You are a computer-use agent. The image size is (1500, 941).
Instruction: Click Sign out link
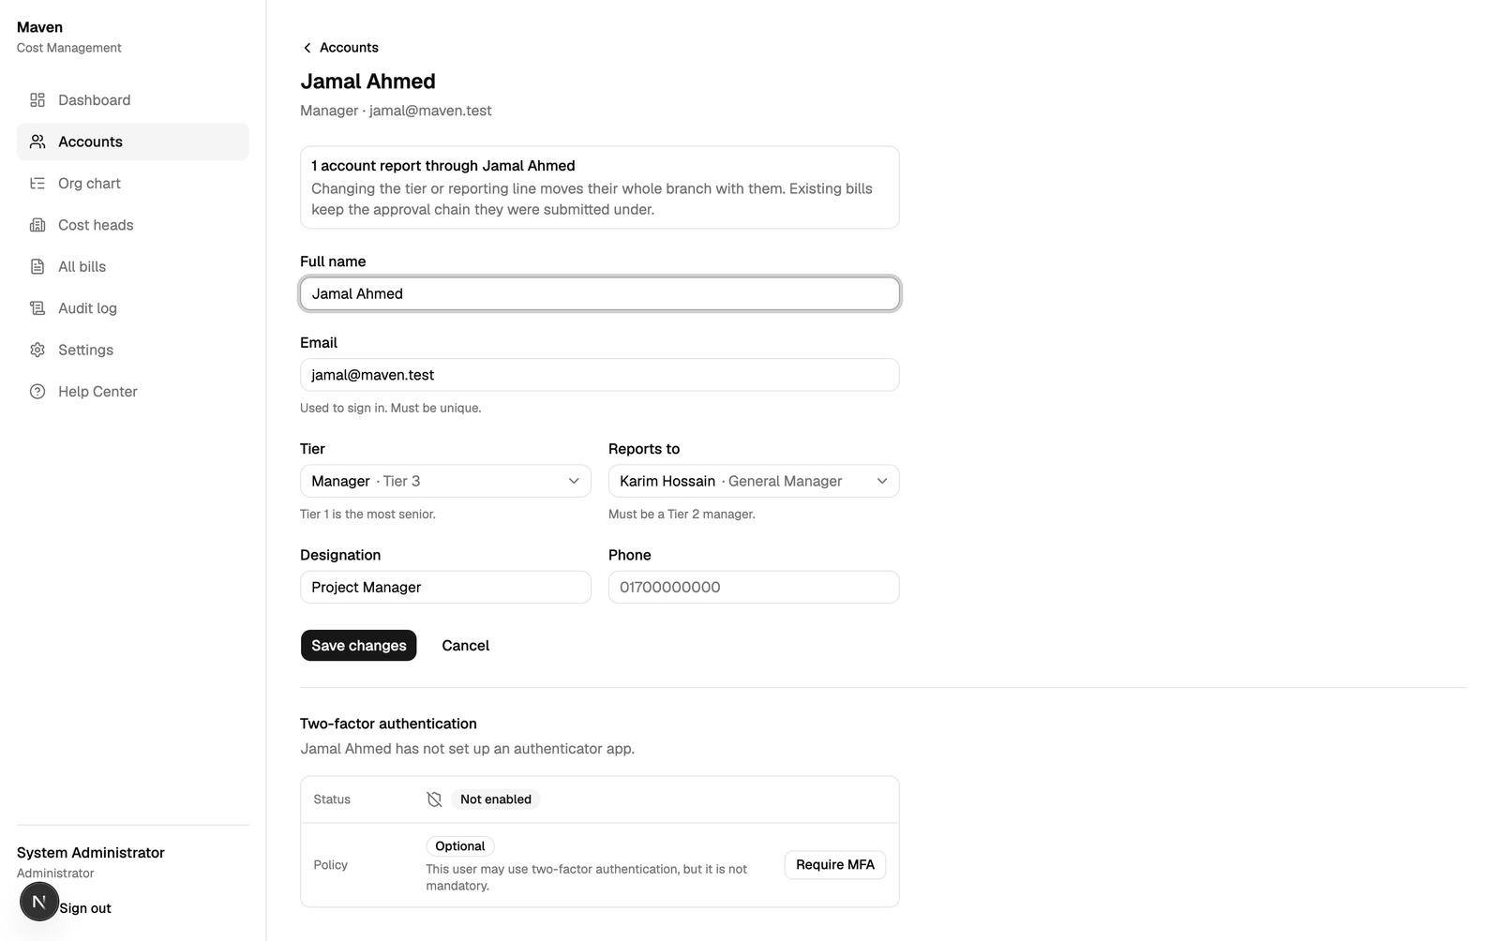(85, 908)
